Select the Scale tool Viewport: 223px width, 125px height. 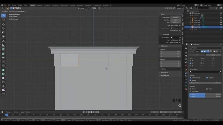pos(3,32)
